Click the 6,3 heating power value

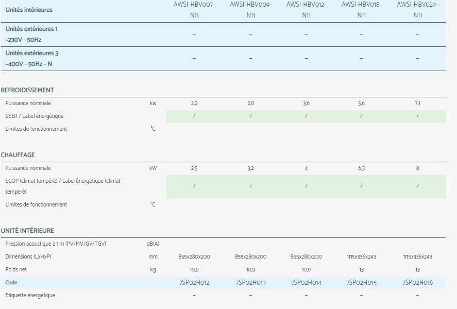click(361, 168)
